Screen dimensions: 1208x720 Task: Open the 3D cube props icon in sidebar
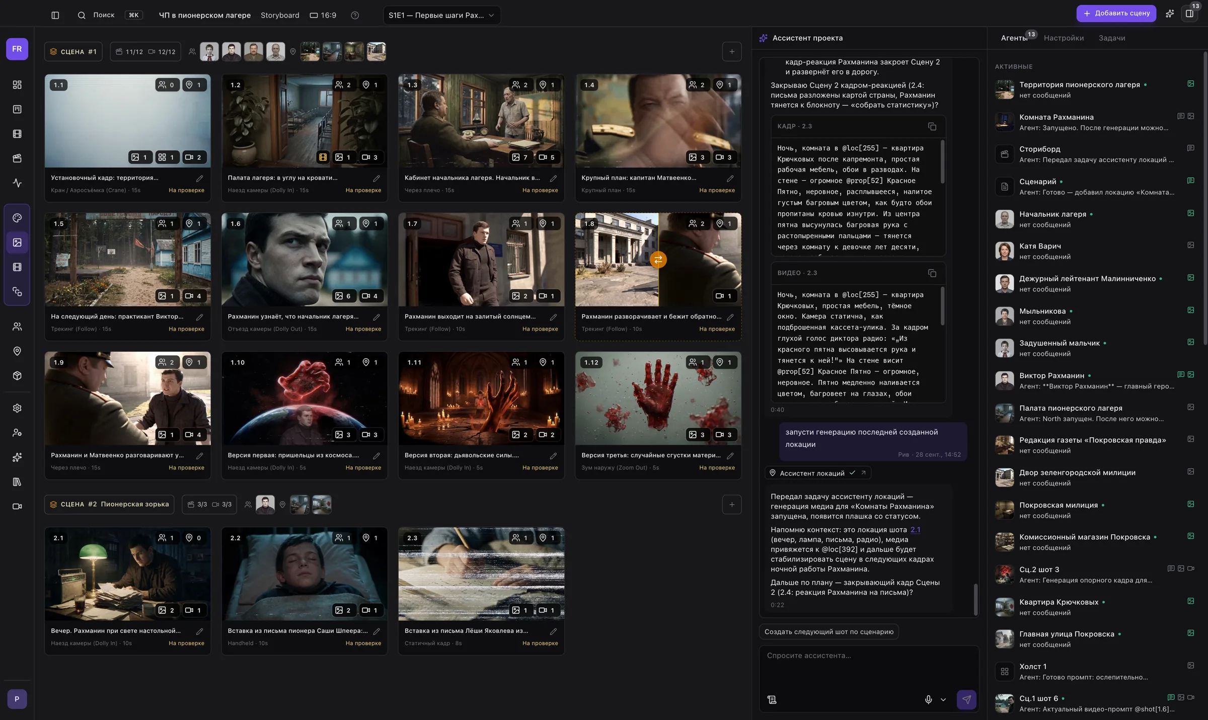(x=17, y=376)
